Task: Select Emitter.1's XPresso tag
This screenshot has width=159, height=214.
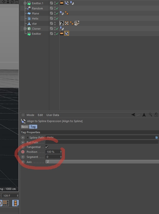Action: point(62,3)
